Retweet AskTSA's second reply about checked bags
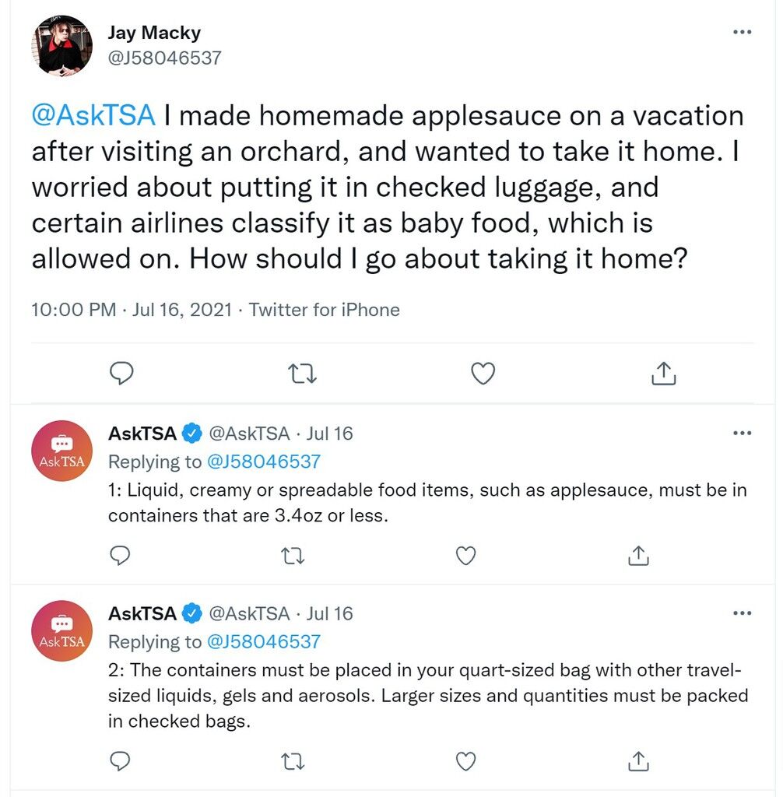 tap(293, 761)
